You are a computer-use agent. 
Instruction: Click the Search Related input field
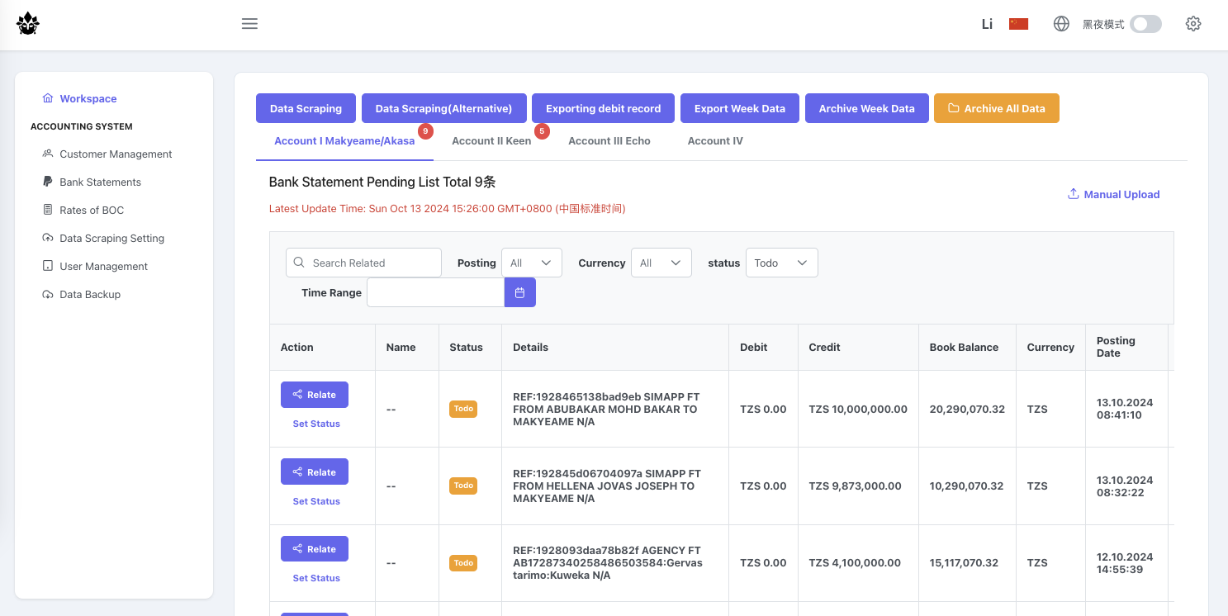363,263
